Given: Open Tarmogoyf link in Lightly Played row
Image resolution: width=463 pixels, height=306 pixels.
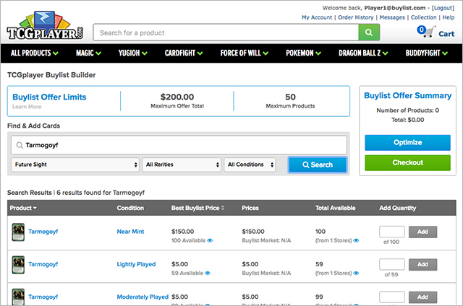Looking at the screenshot, I should click(x=43, y=264).
